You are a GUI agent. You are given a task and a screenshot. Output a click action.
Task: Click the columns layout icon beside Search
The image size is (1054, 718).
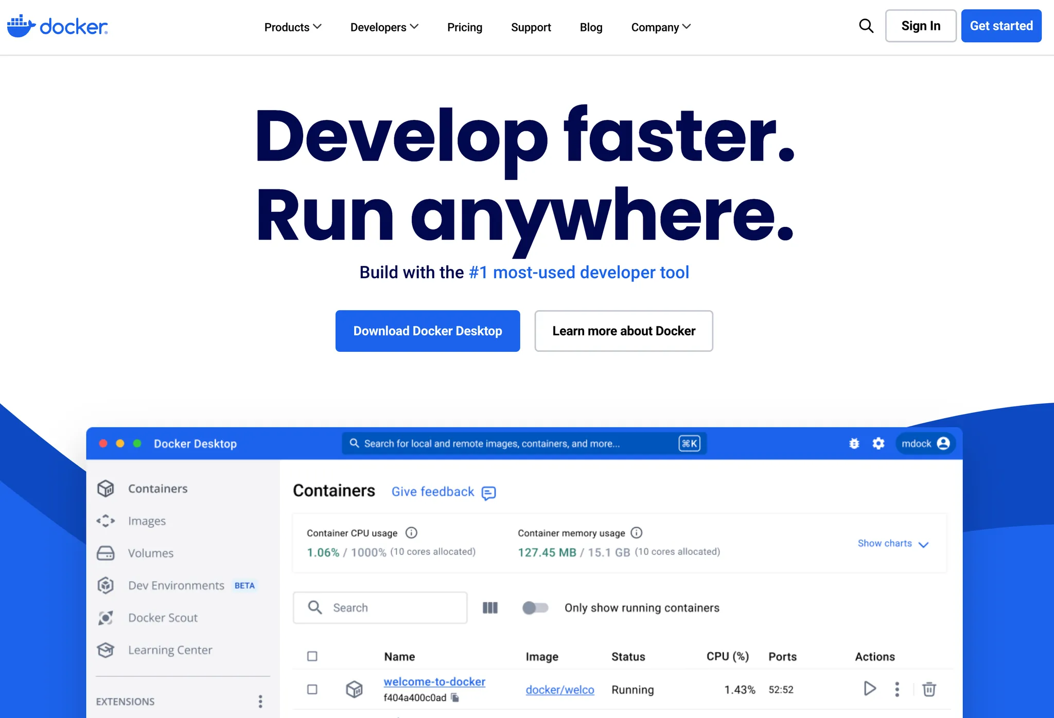coord(490,608)
